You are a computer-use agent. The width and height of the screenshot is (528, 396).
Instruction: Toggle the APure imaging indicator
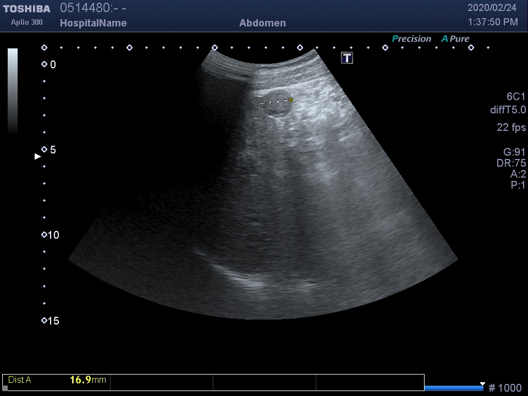(x=455, y=39)
